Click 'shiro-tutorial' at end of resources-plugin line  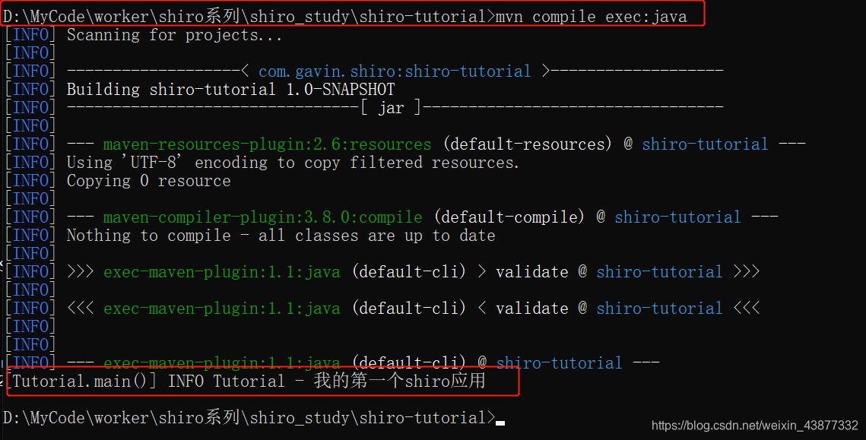[x=705, y=144]
